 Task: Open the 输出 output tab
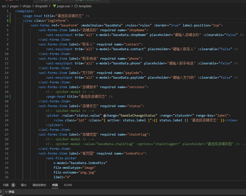tap(24, 185)
